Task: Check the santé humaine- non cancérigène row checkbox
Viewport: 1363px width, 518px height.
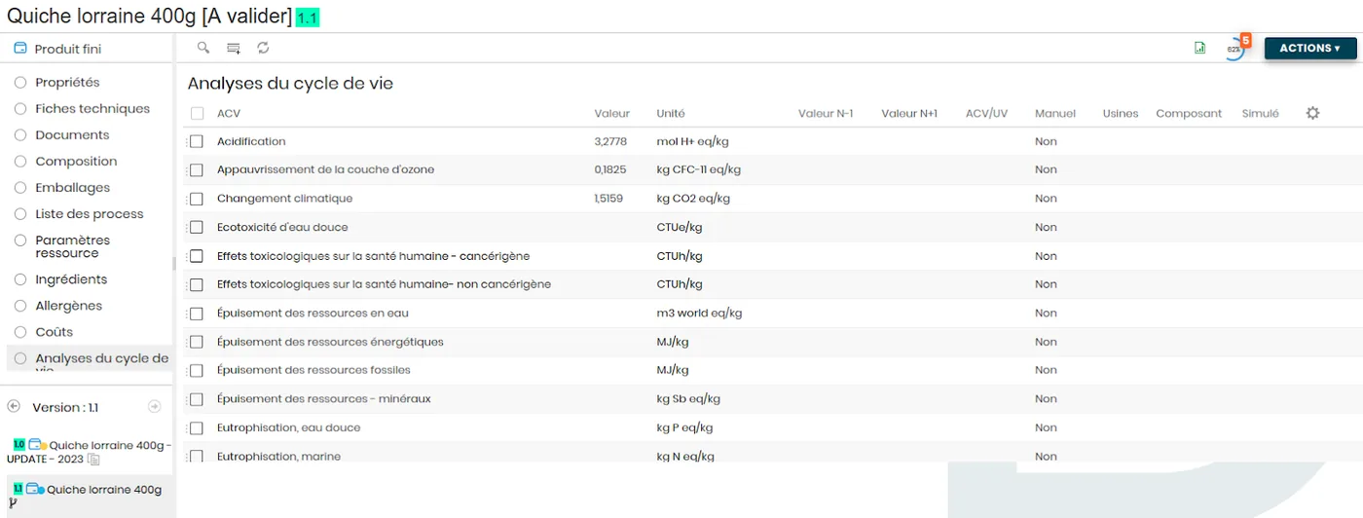Action: (197, 285)
